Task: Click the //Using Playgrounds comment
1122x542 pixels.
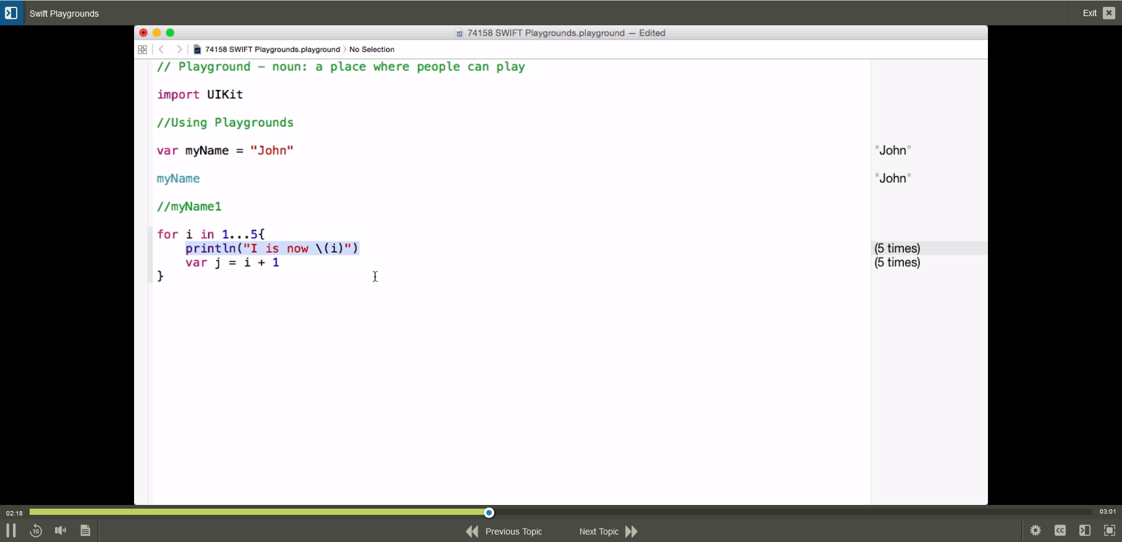Action: (x=226, y=123)
